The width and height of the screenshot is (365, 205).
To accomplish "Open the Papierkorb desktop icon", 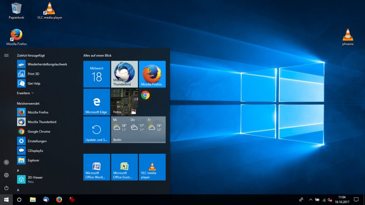I will pos(16,11).
